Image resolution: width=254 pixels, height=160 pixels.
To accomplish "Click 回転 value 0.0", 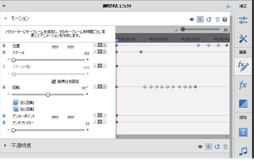I will 84,88.
